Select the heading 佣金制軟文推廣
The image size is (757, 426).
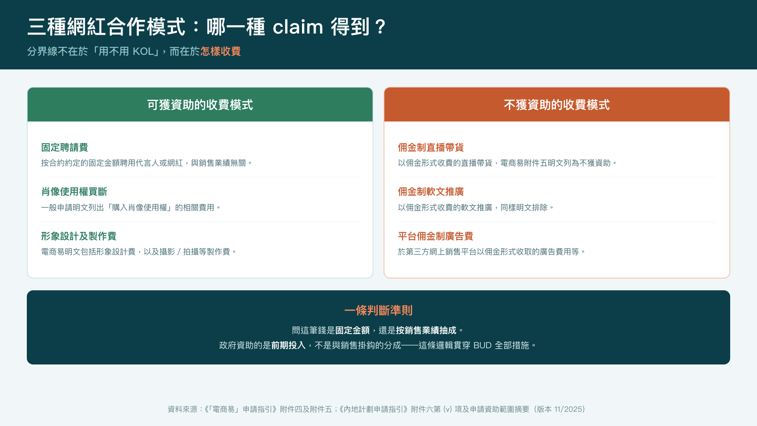click(431, 192)
